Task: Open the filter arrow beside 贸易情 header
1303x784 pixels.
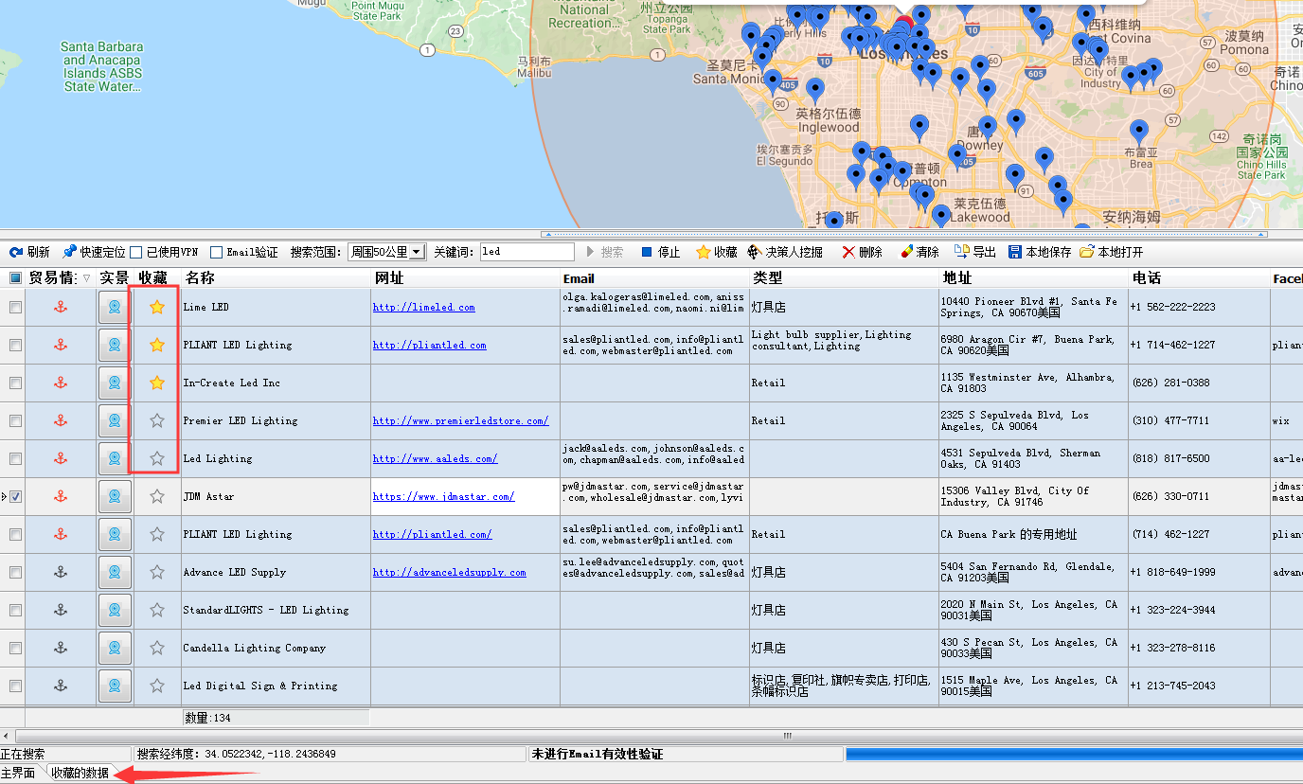Action: coord(87,278)
